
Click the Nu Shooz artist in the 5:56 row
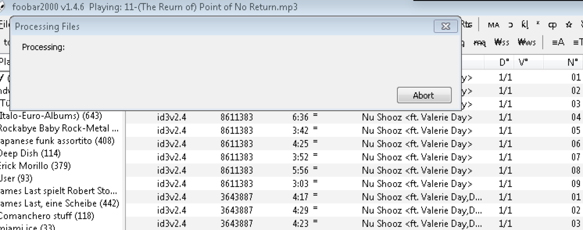pyautogui.click(x=417, y=171)
